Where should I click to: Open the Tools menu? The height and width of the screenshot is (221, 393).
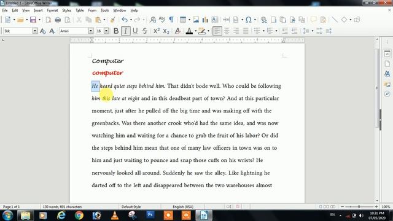105,10
